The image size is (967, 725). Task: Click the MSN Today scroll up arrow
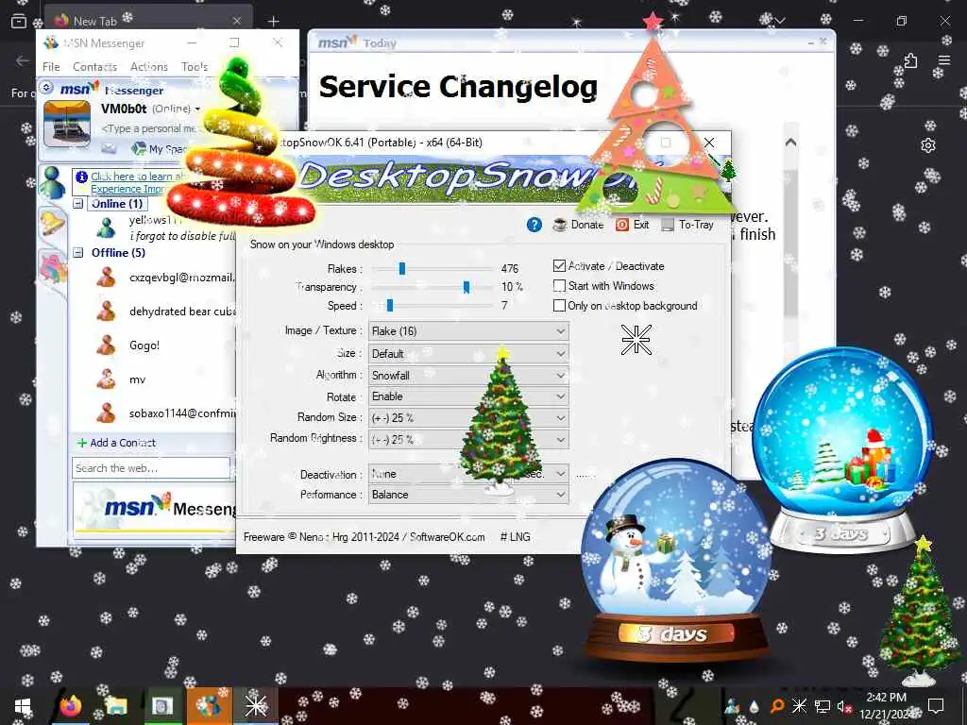click(790, 143)
